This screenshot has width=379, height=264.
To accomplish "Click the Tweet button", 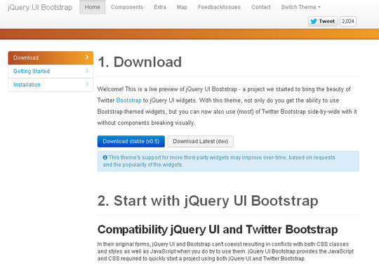I will click(x=323, y=21).
